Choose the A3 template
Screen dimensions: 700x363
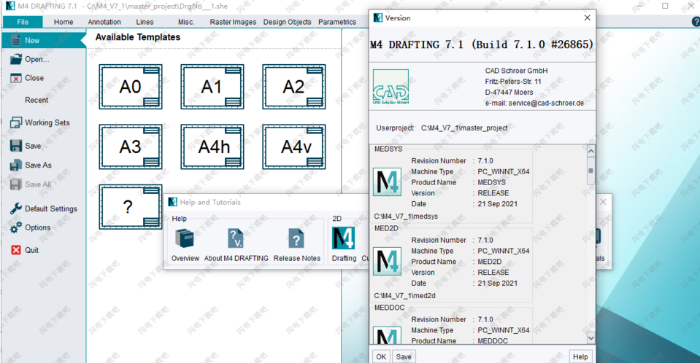point(131,147)
